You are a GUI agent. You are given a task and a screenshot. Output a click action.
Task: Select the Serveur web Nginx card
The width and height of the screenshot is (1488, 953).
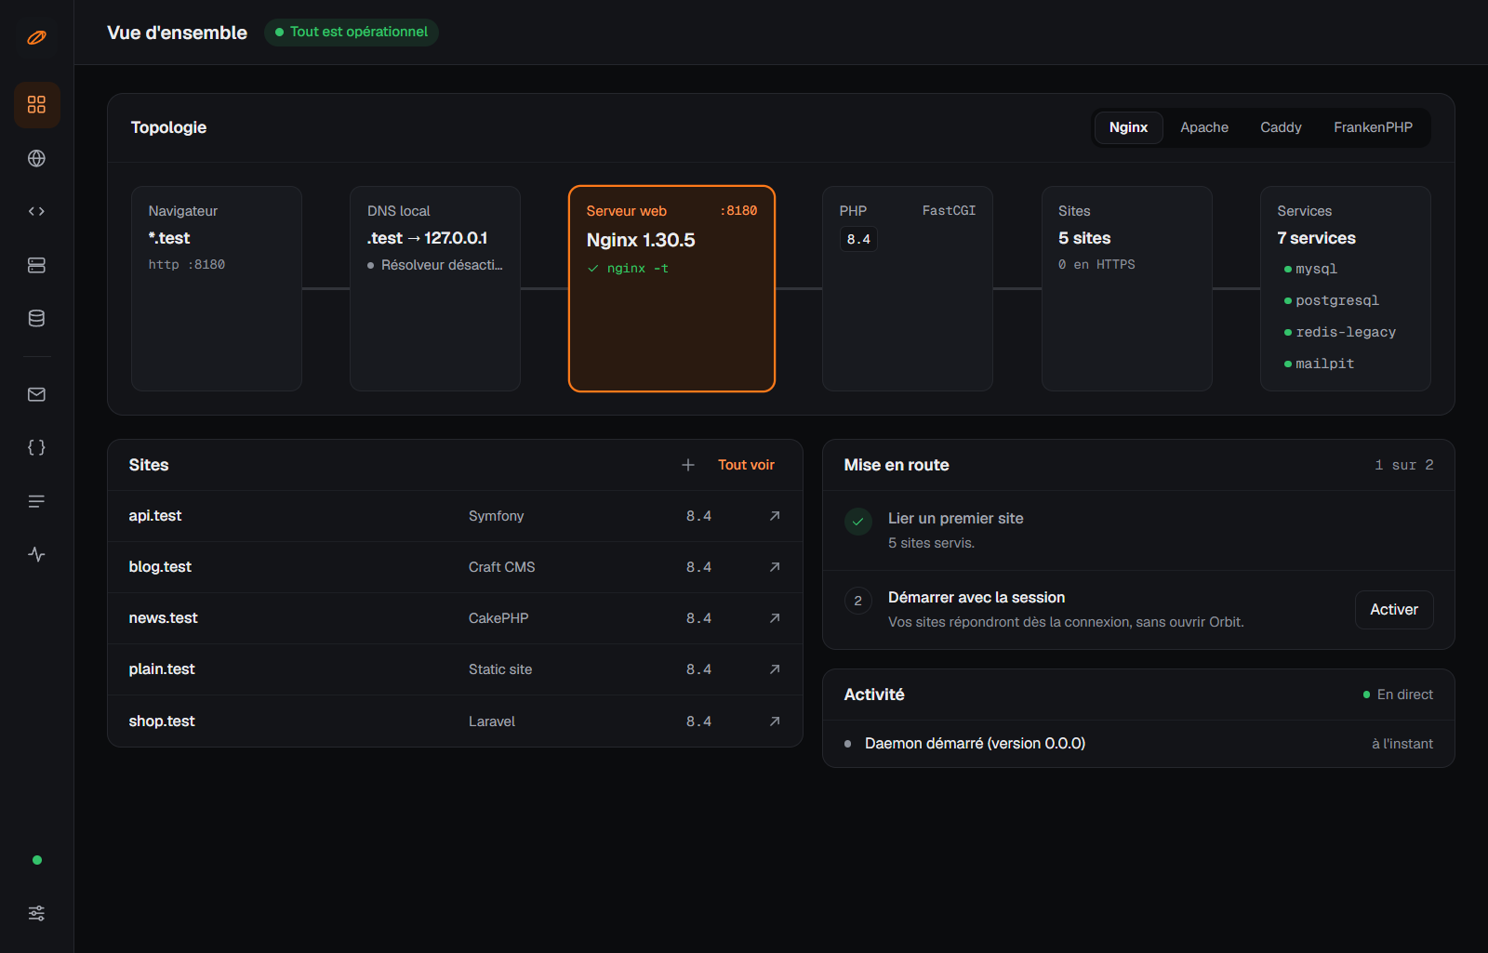[671, 288]
